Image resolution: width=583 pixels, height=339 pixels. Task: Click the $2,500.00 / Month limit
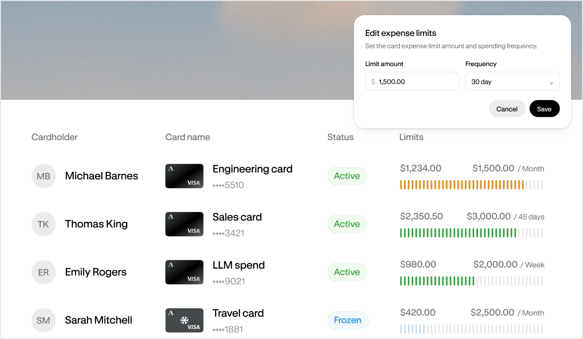pos(507,313)
